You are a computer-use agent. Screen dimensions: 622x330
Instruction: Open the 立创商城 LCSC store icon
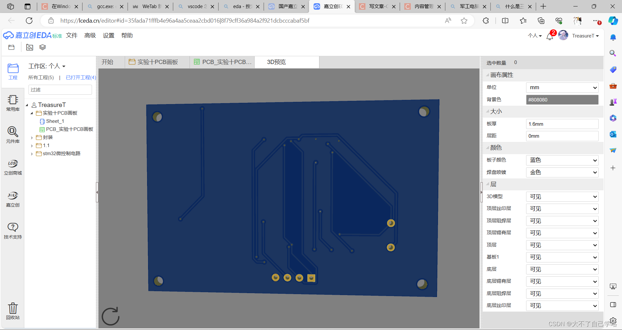[13, 167]
